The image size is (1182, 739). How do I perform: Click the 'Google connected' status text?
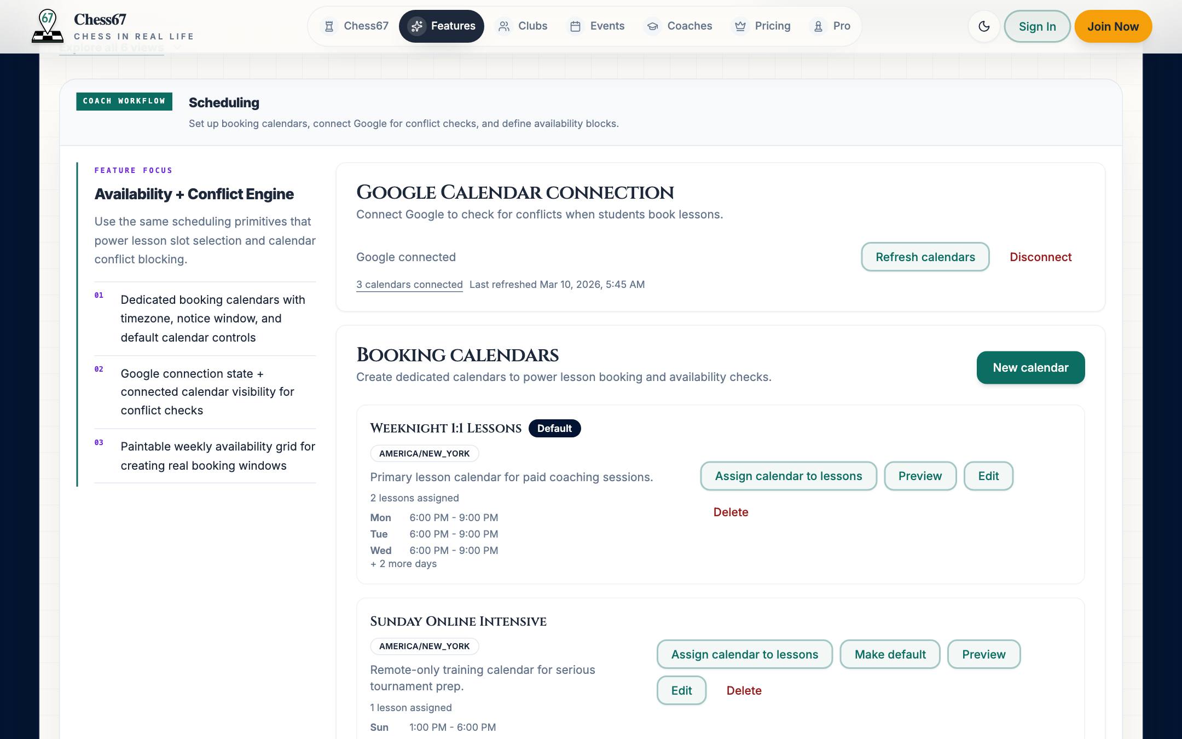point(405,257)
